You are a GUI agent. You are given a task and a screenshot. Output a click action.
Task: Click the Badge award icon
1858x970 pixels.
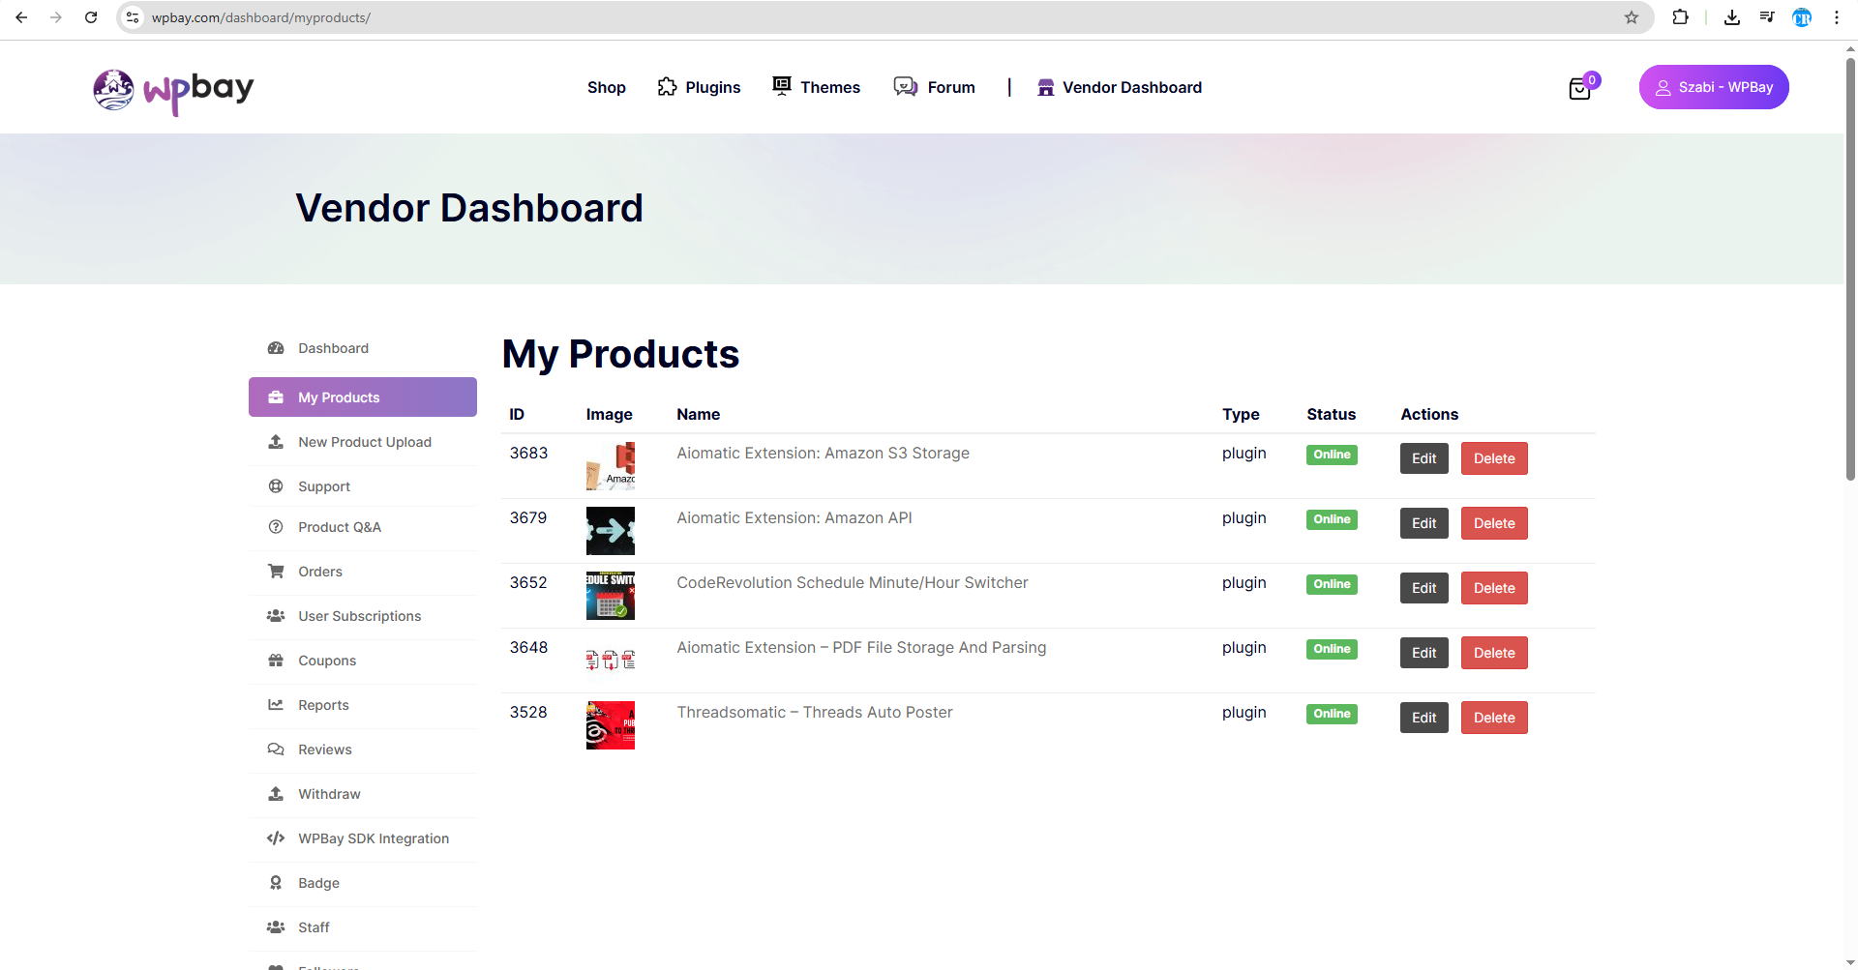click(x=276, y=883)
